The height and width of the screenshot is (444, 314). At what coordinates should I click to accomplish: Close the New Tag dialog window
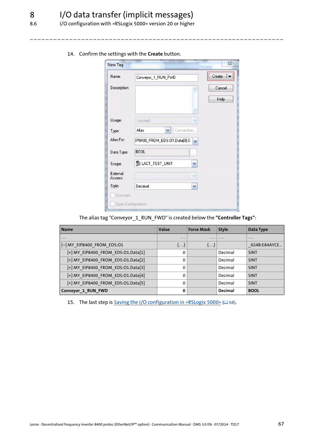click(230, 63)
